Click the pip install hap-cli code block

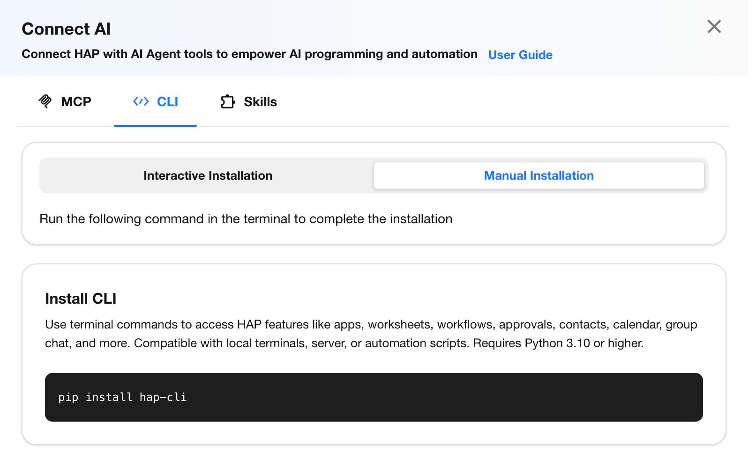(374, 397)
